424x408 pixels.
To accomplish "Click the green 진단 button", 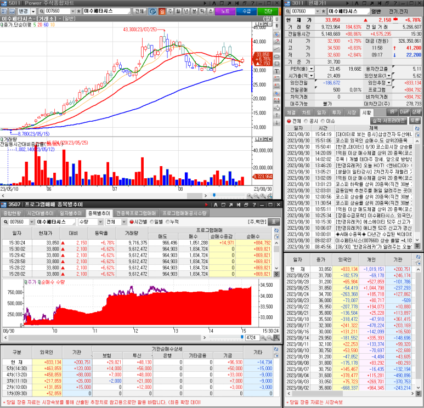I will [x=268, y=12].
